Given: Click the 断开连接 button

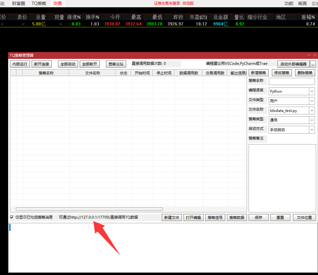Looking at the screenshot, I should coord(42,64).
